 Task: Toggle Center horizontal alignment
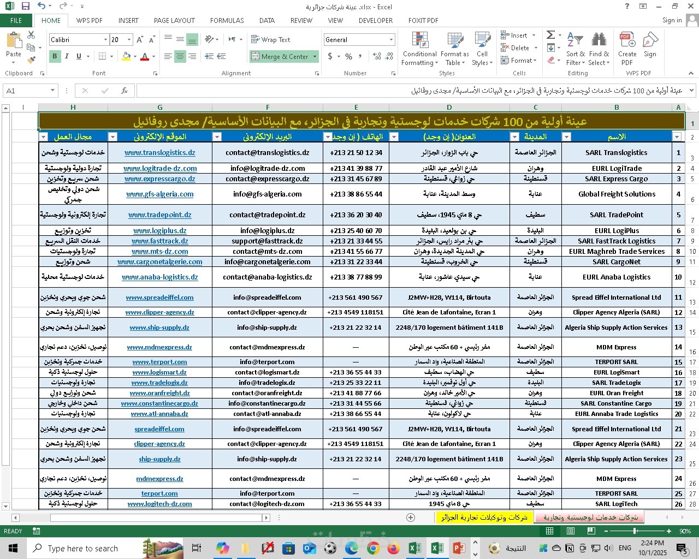point(180,56)
